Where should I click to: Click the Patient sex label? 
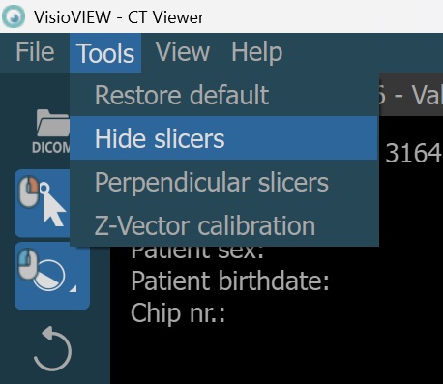[x=197, y=252]
